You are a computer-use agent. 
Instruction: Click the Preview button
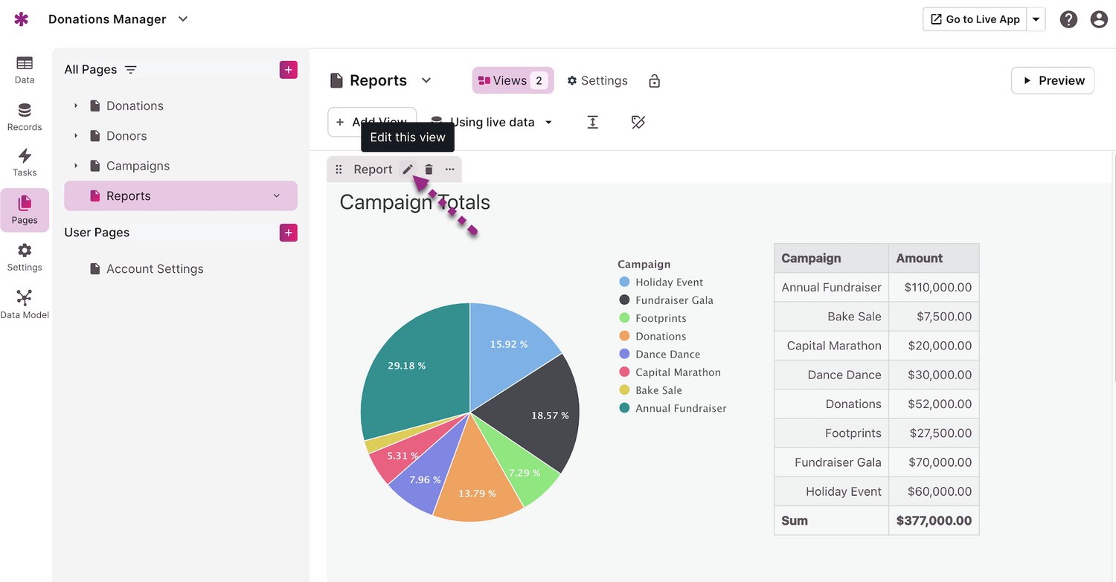click(1052, 81)
